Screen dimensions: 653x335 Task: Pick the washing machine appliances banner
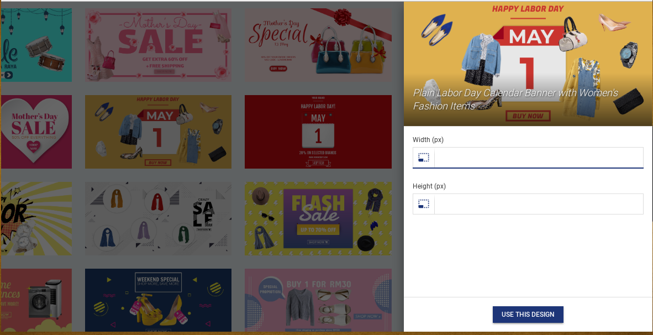pyautogui.click(x=36, y=300)
